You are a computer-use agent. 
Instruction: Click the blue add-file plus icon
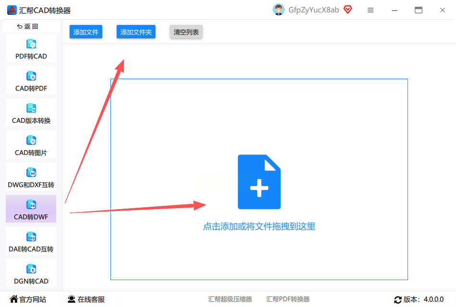(259, 182)
